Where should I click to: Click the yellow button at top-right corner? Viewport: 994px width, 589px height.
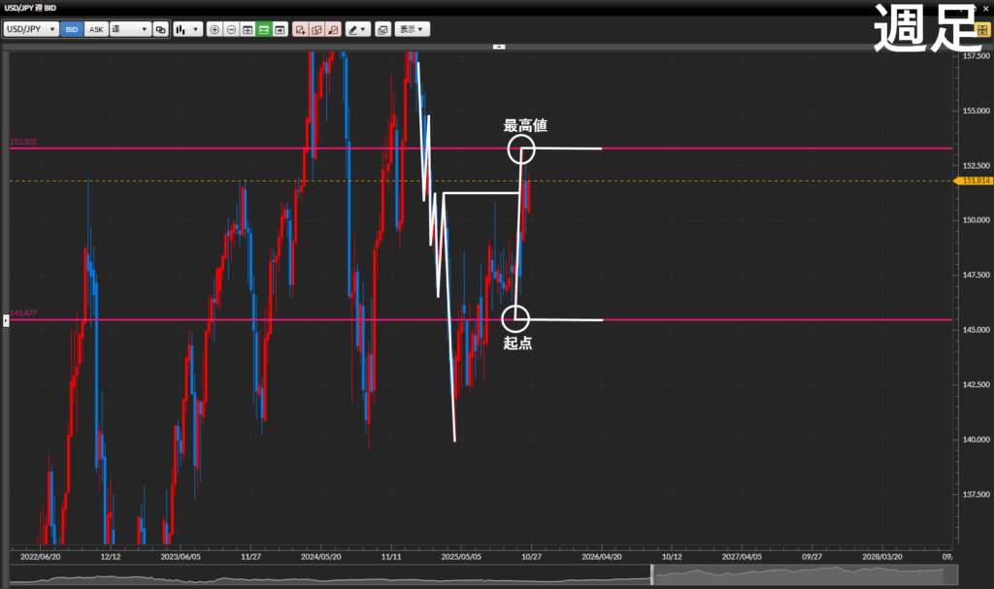point(982,30)
